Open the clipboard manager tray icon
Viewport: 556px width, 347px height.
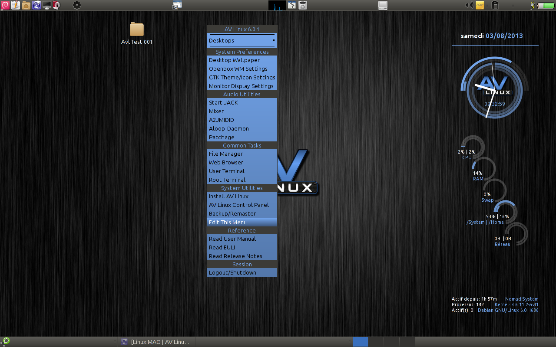pyautogui.click(x=494, y=5)
